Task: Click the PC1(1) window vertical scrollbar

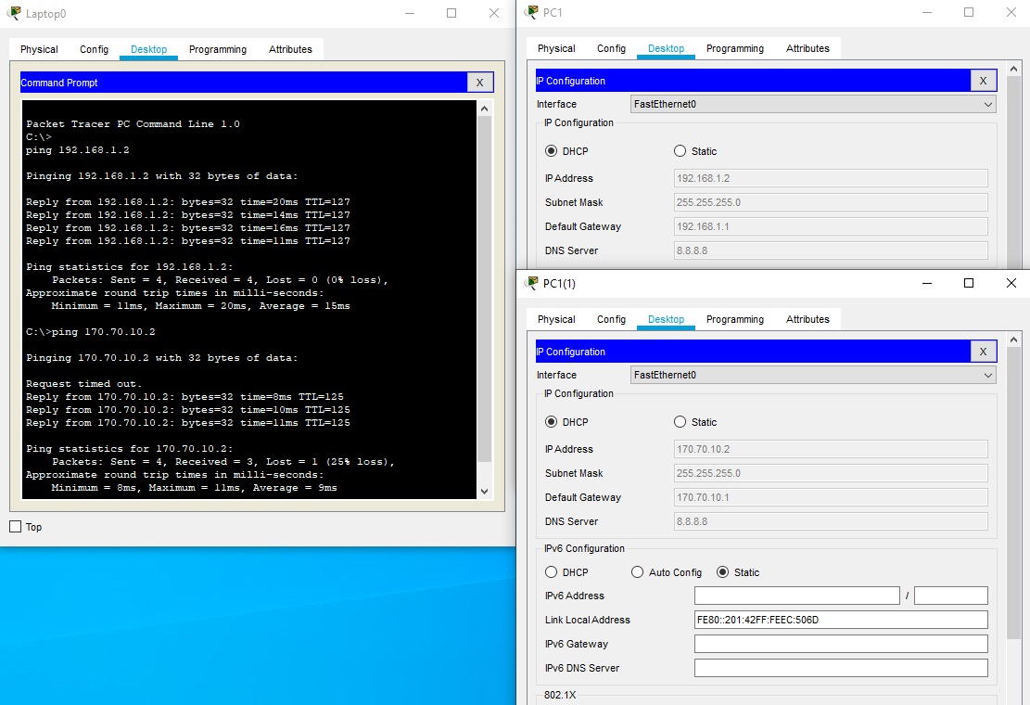Action: 1013,493
